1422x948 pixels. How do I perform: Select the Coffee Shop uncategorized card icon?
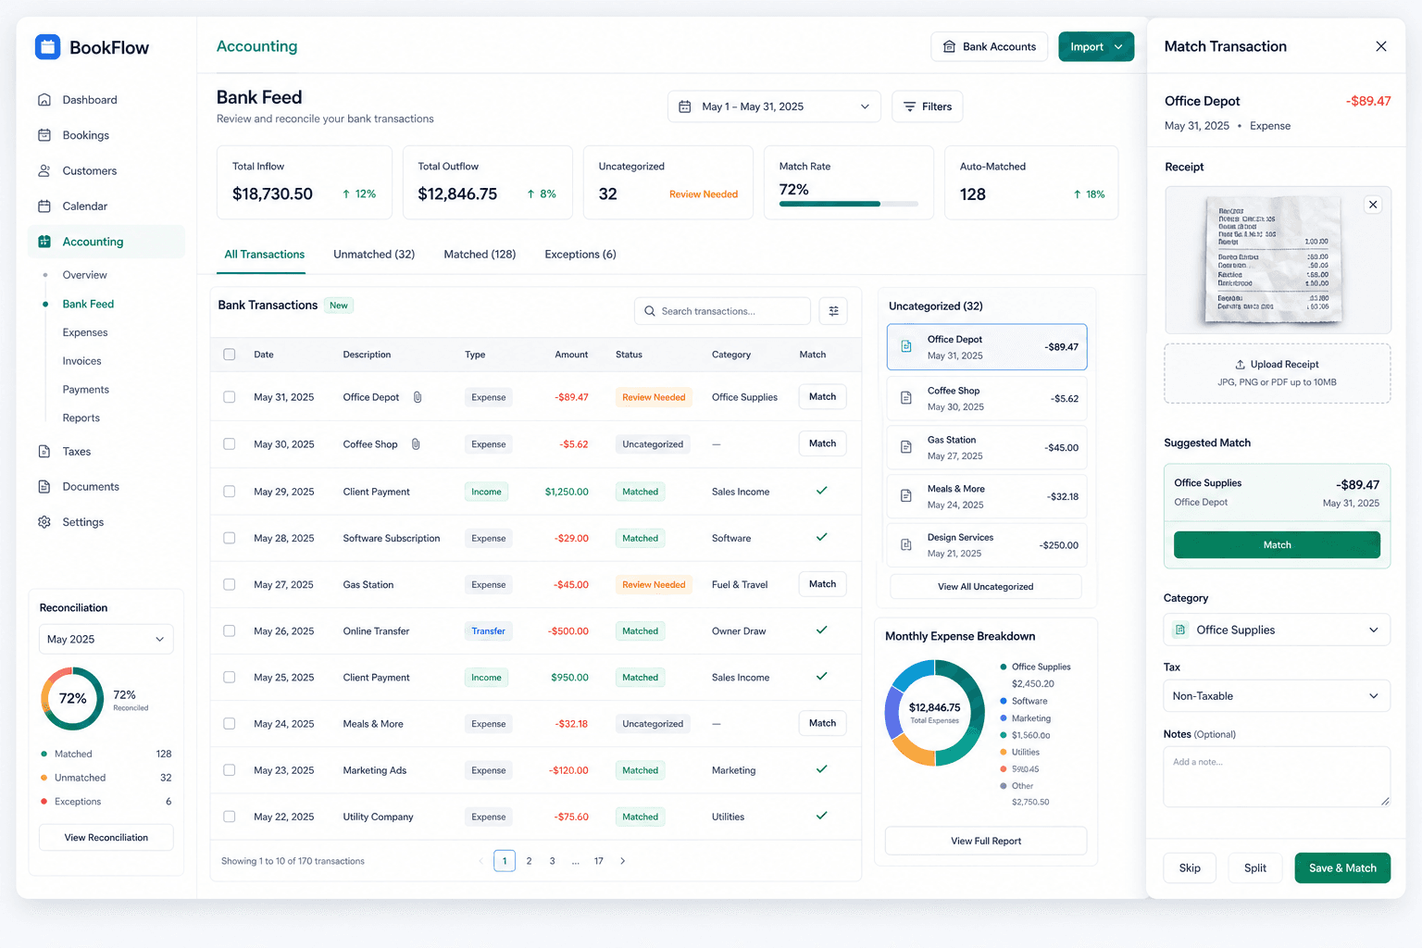[906, 398]
